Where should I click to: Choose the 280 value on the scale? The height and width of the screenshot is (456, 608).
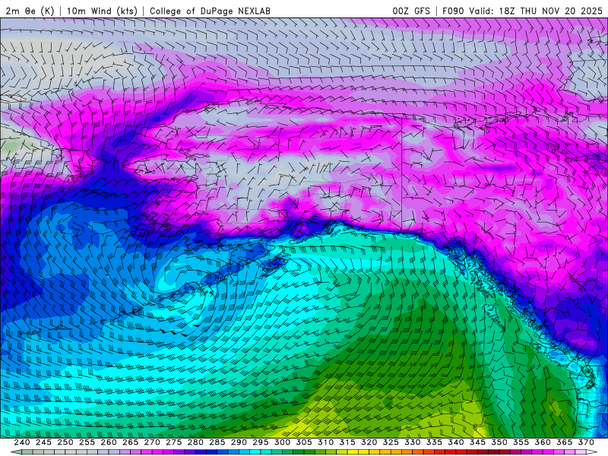(195, 442)
